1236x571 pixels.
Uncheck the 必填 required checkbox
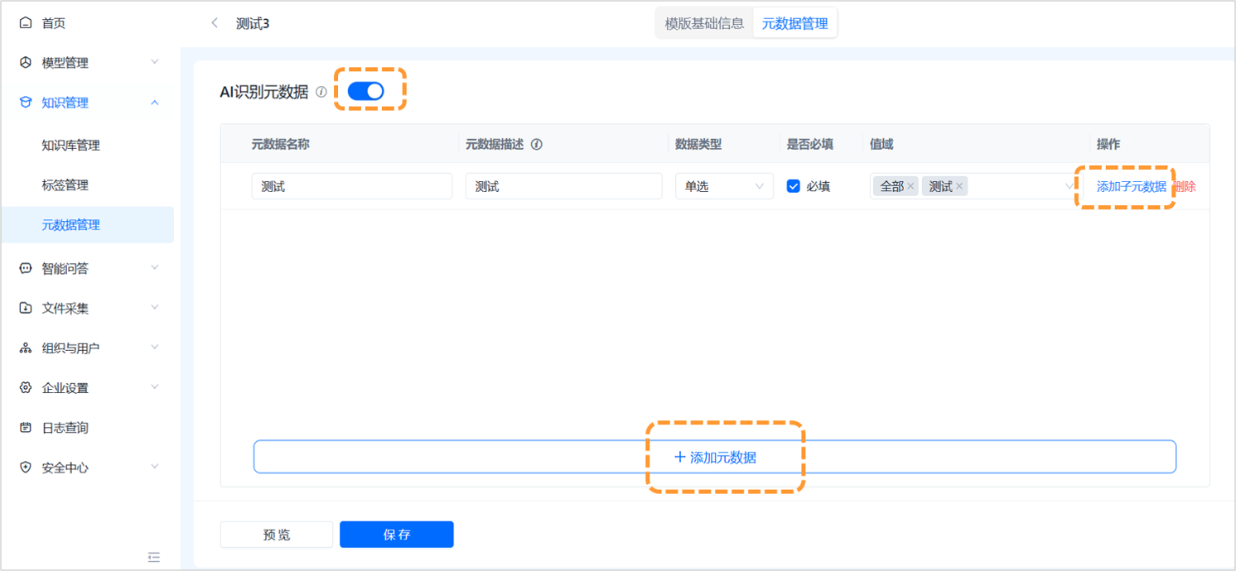[793, 185]
